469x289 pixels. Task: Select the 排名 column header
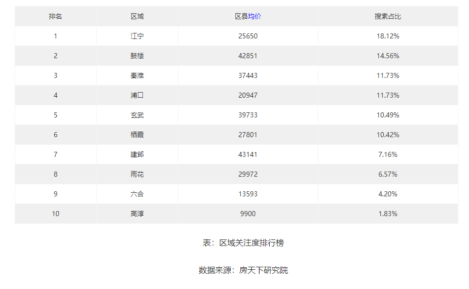pos(55,16)
